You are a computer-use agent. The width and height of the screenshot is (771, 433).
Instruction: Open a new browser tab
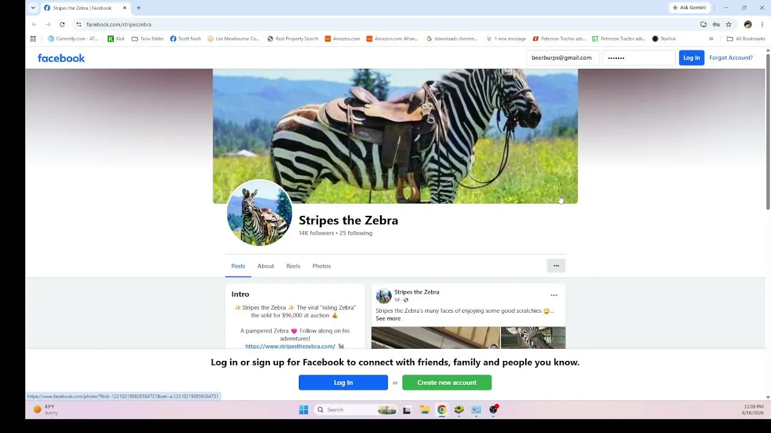pos(139,8)
